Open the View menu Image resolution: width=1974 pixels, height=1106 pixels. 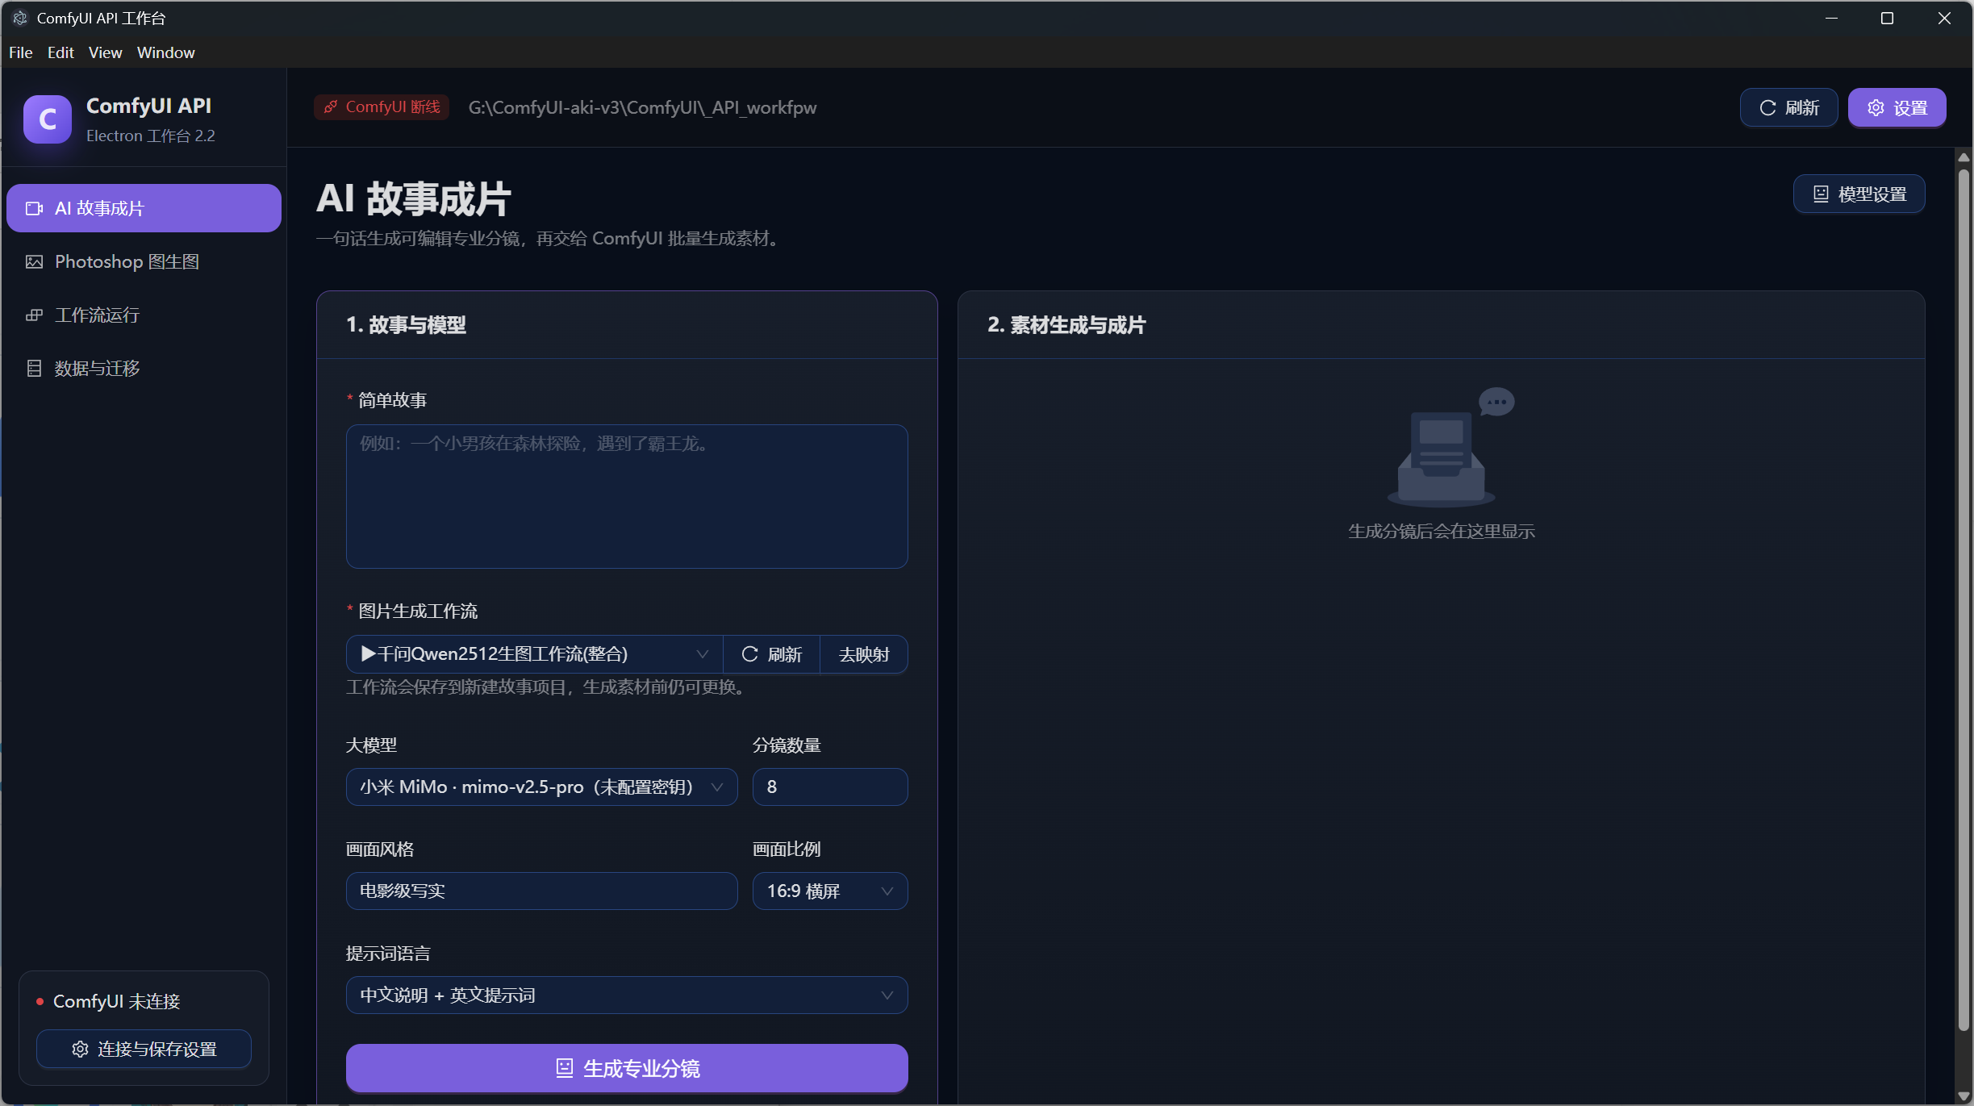(x=106, y=52)
